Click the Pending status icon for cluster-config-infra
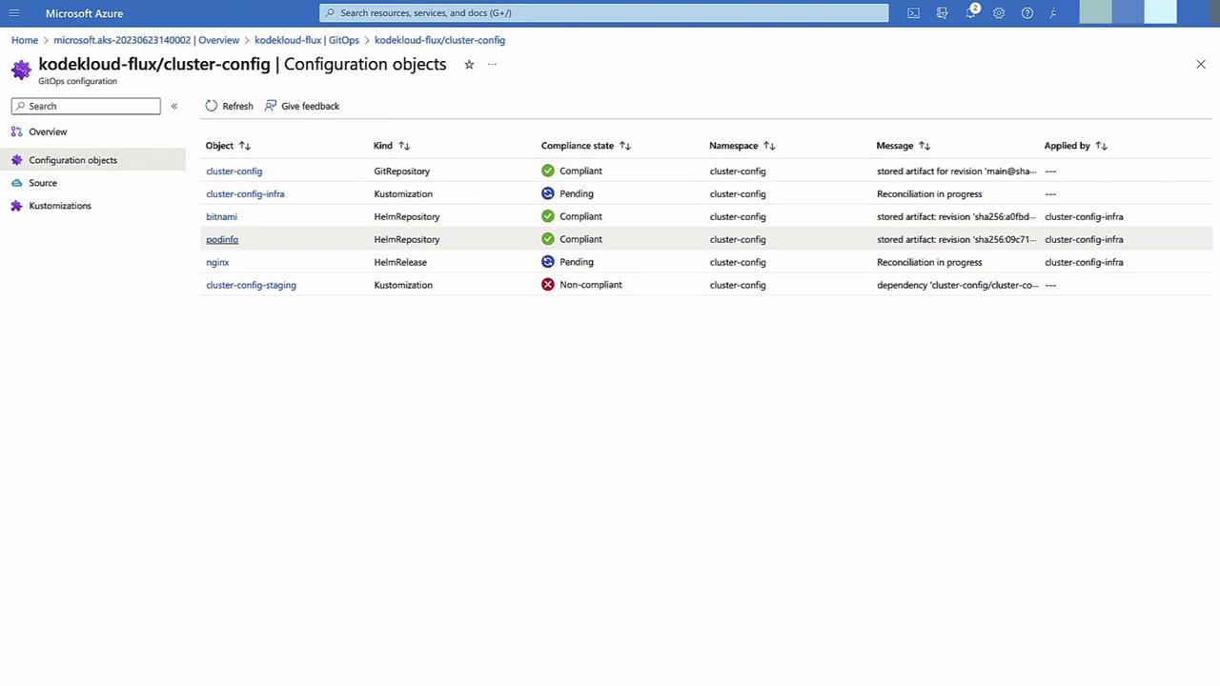This screenshot has height=686, width=1220. 548,193
